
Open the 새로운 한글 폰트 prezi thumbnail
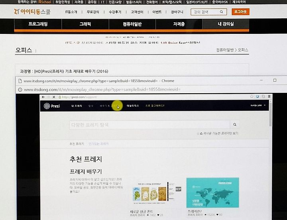pyautogui.click(x=157, y=193)
